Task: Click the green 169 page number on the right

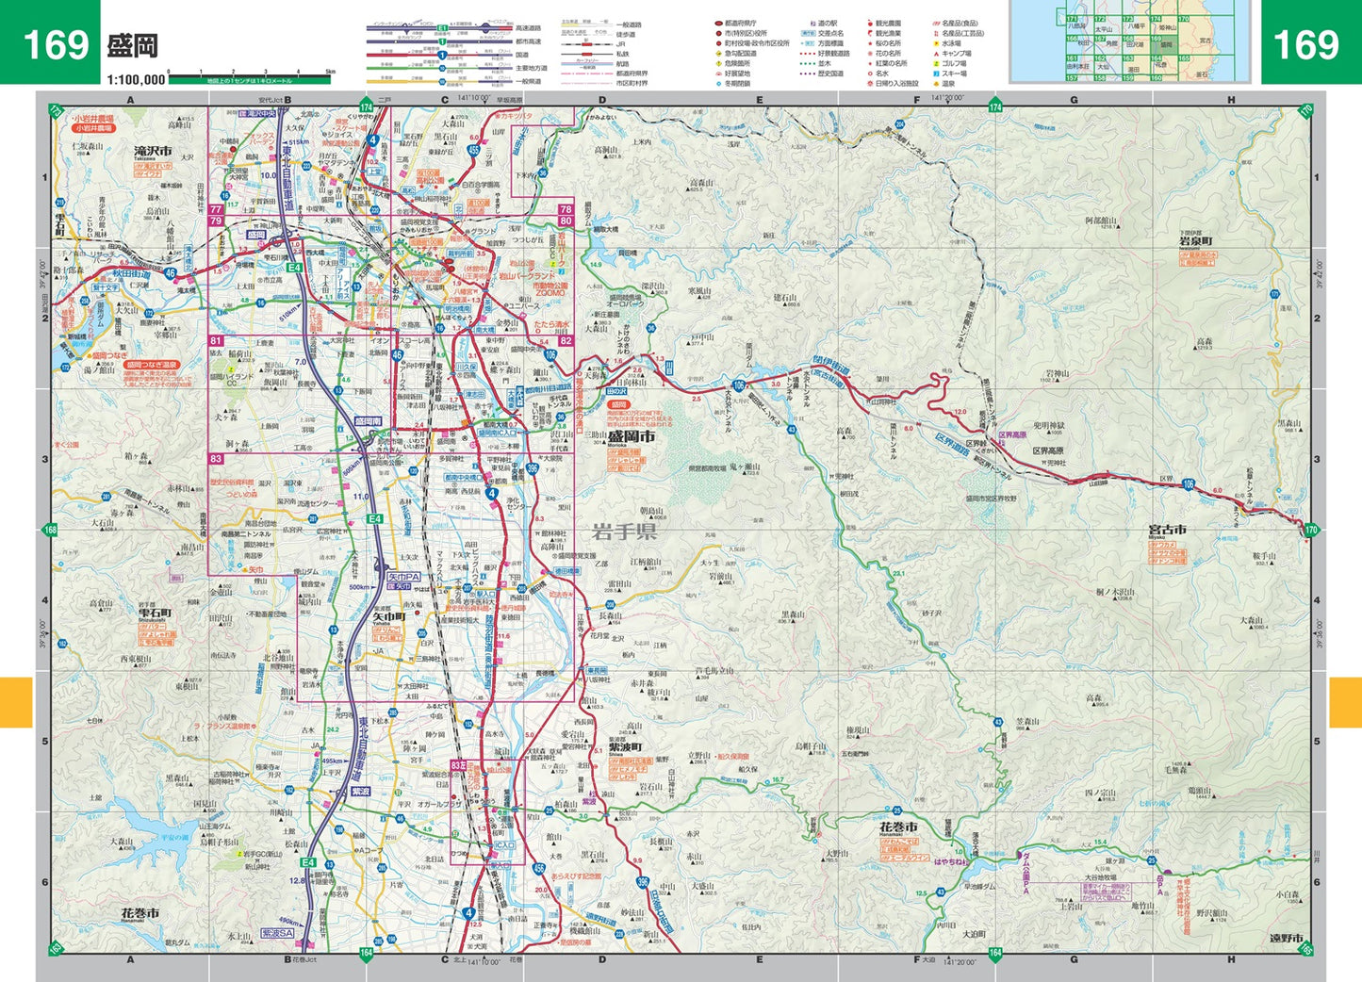Action: (x=1305, y=44)
